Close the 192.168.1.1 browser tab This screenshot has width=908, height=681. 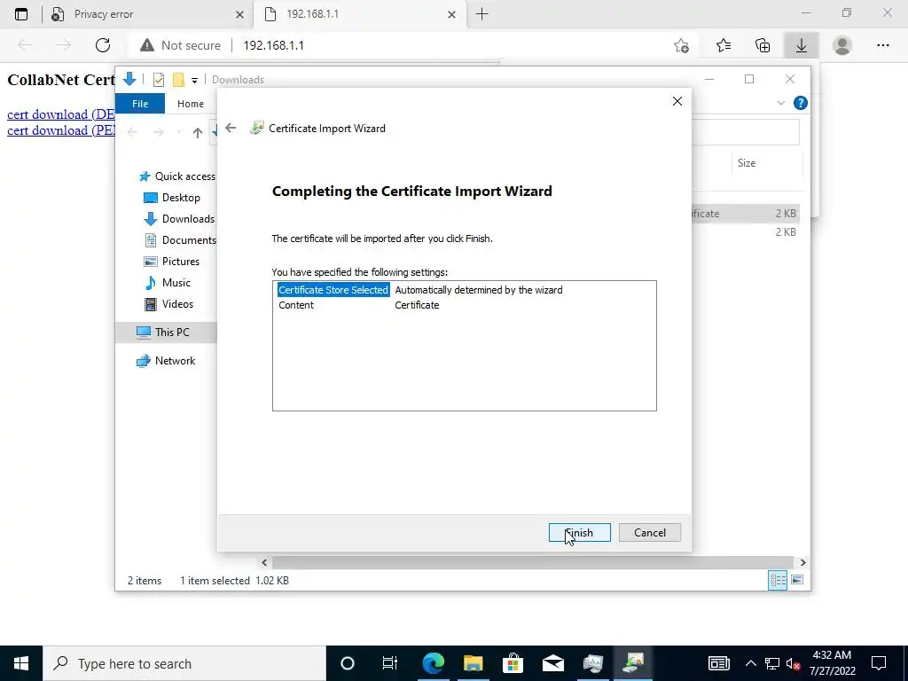451,14
